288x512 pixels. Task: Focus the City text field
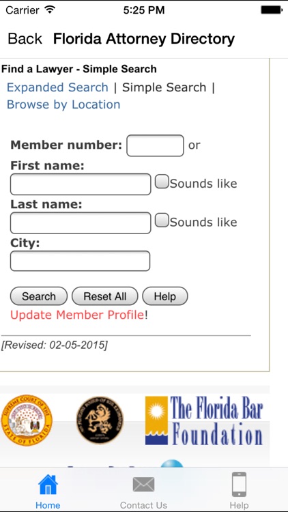pos(81,261)
